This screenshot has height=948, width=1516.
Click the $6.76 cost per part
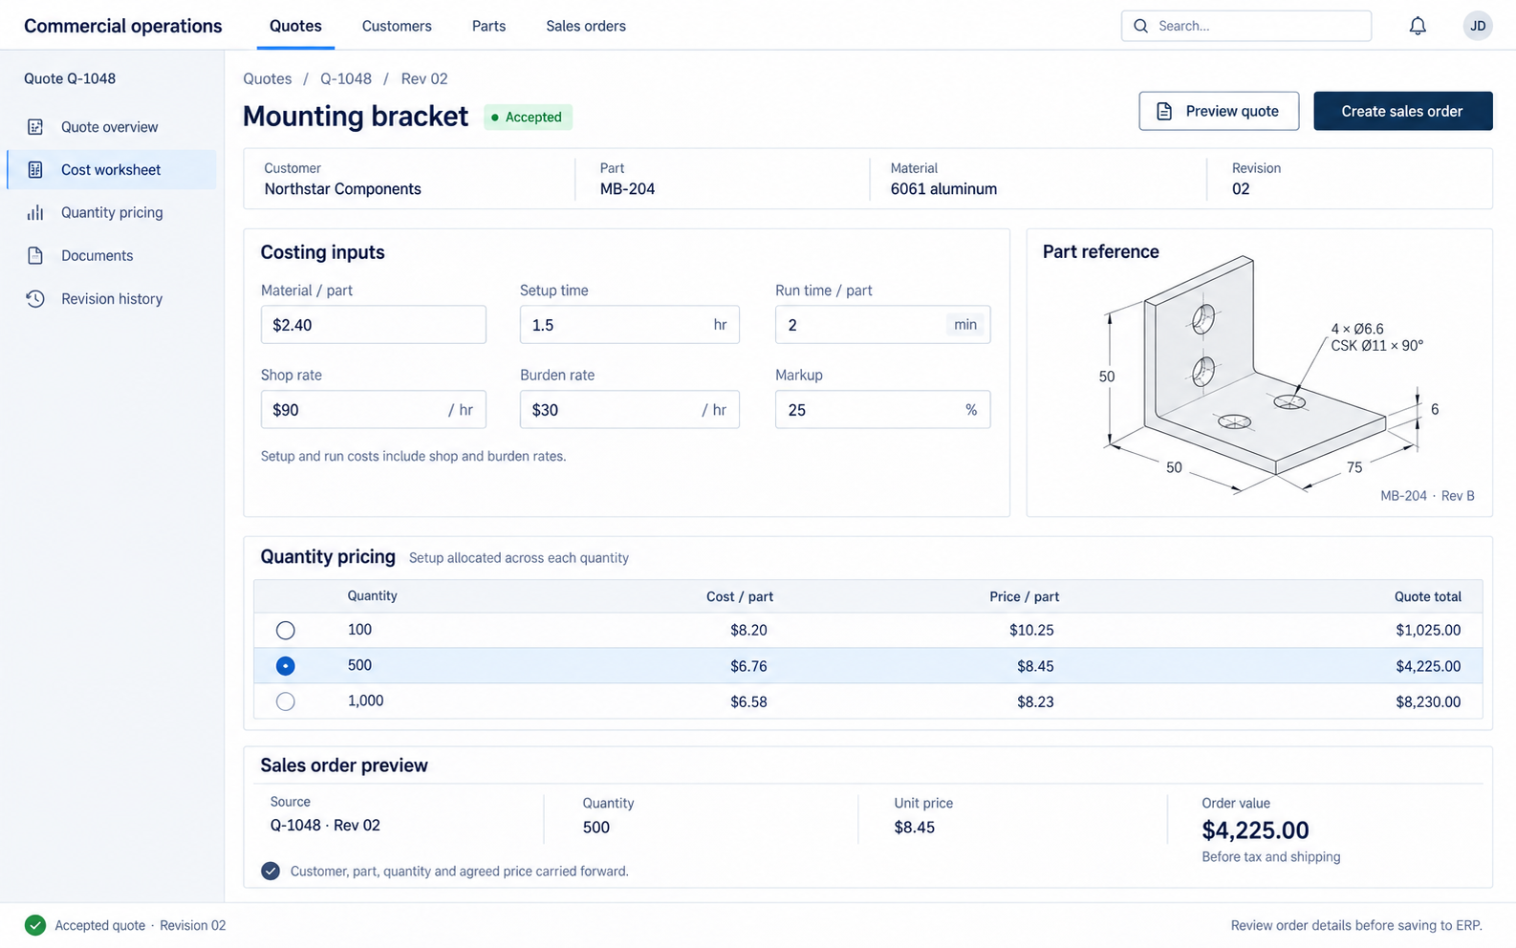748,666
